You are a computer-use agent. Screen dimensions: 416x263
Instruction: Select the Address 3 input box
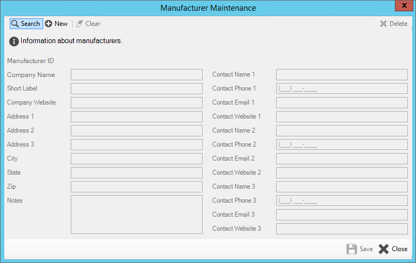point(137,145)
